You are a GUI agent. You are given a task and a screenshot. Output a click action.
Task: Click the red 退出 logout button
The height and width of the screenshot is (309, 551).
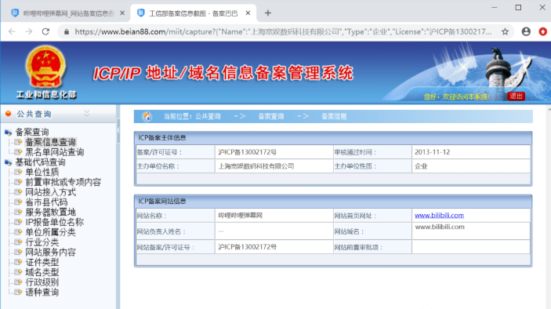click(516, 96)
